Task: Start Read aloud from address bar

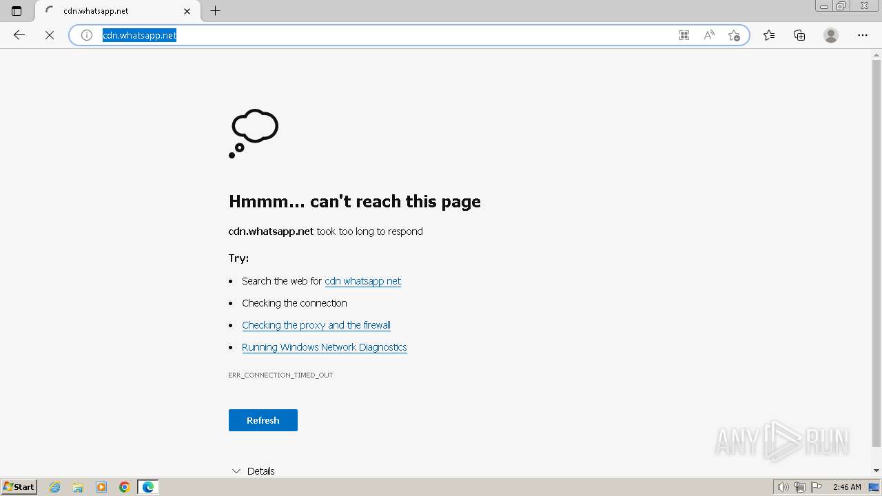Action: (x=709, y=35)
